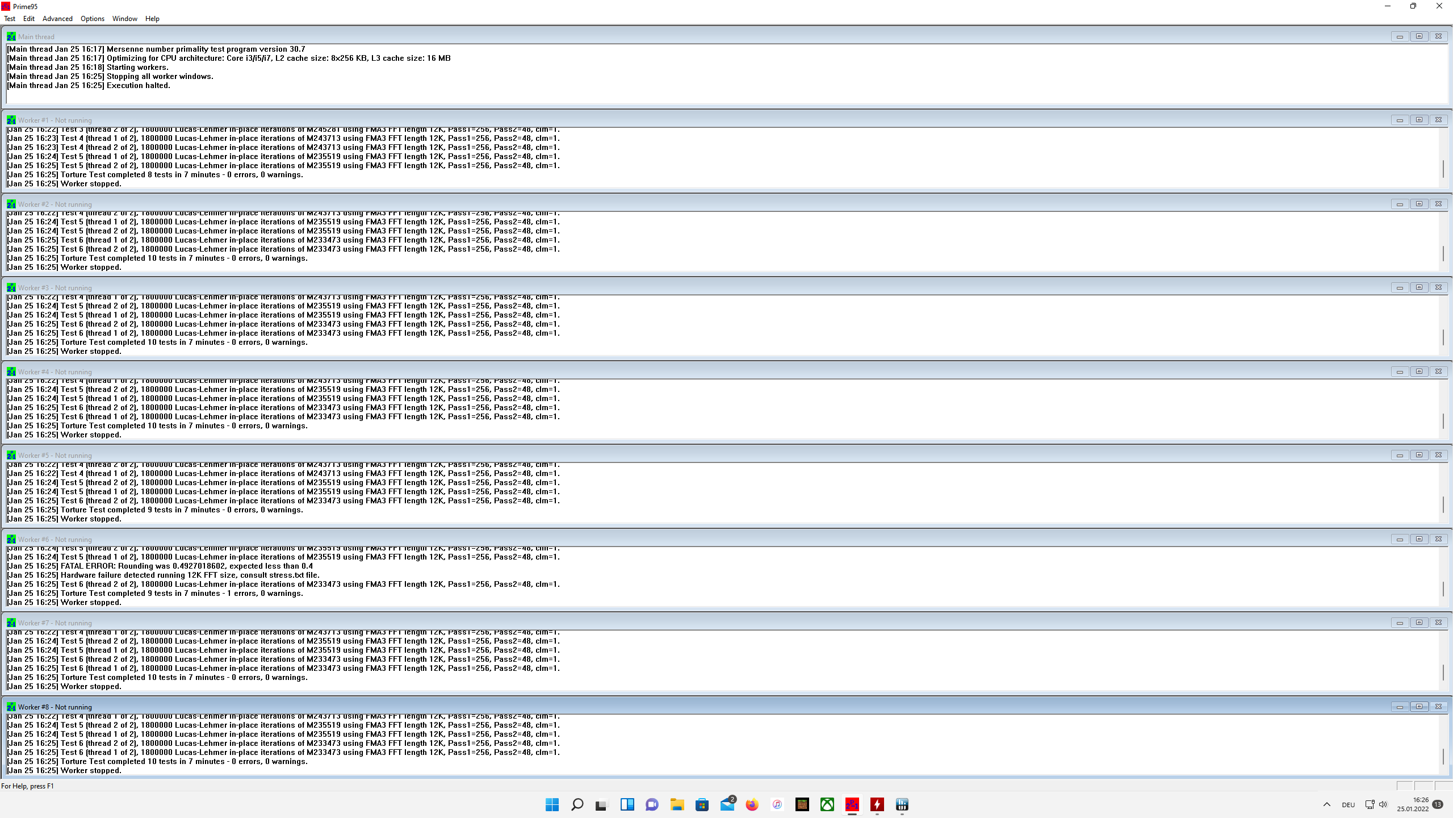Image resolution: width=1453 pixels, height=818 pixels.
Task: Open File Explorer from the taskbar
Action: 677,804
